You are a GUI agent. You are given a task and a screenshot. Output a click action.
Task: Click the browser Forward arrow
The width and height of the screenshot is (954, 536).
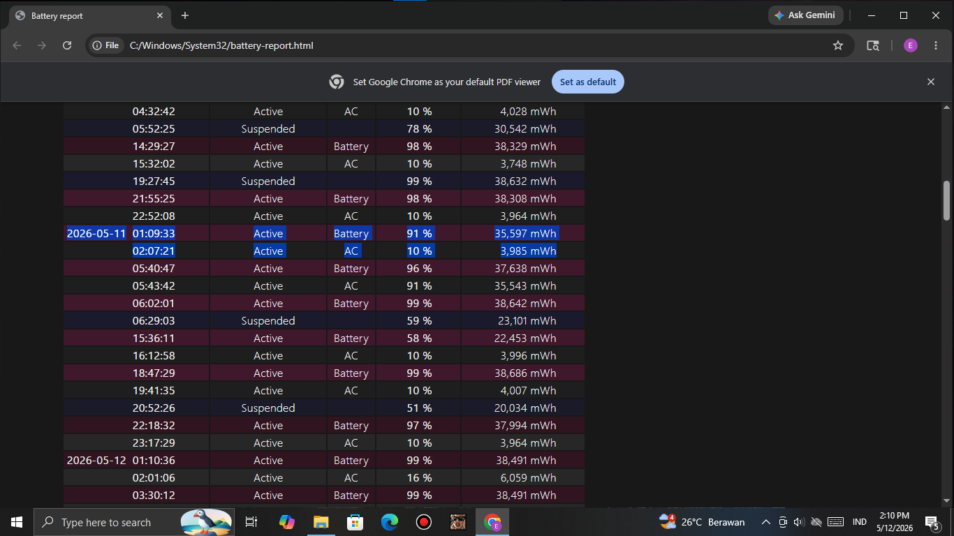coord(42,45)
